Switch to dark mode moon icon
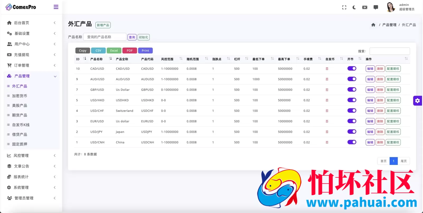 click(x=354, y=7)
